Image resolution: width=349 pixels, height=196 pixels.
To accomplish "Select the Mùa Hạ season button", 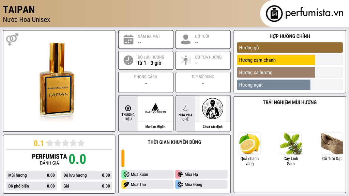I will pos(201,175).
